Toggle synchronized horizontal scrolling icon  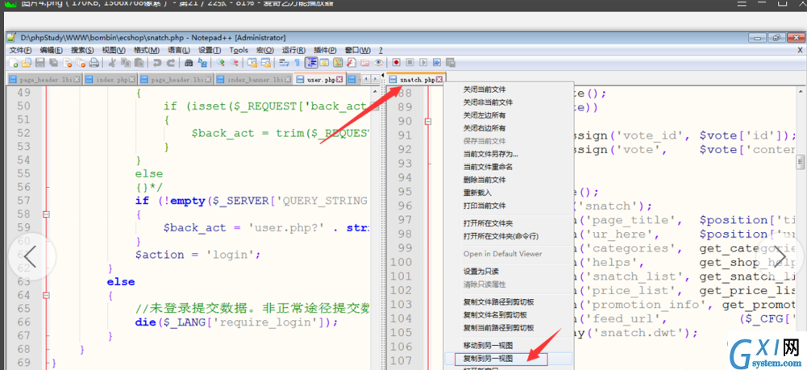click(266, 63)
